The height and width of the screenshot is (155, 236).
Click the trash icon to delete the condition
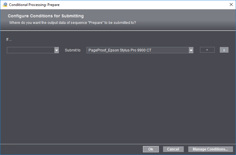click(x=224, y=50)
